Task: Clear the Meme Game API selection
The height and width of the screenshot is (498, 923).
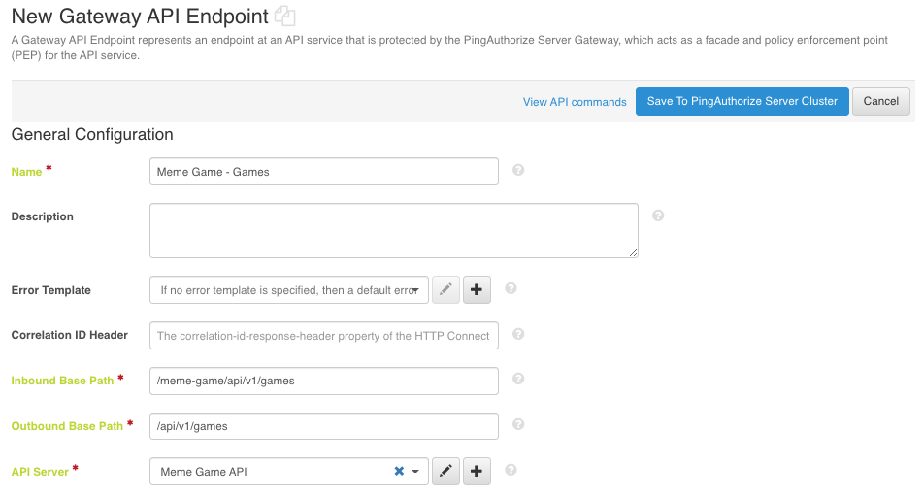Action: click(x=399, y=472)
